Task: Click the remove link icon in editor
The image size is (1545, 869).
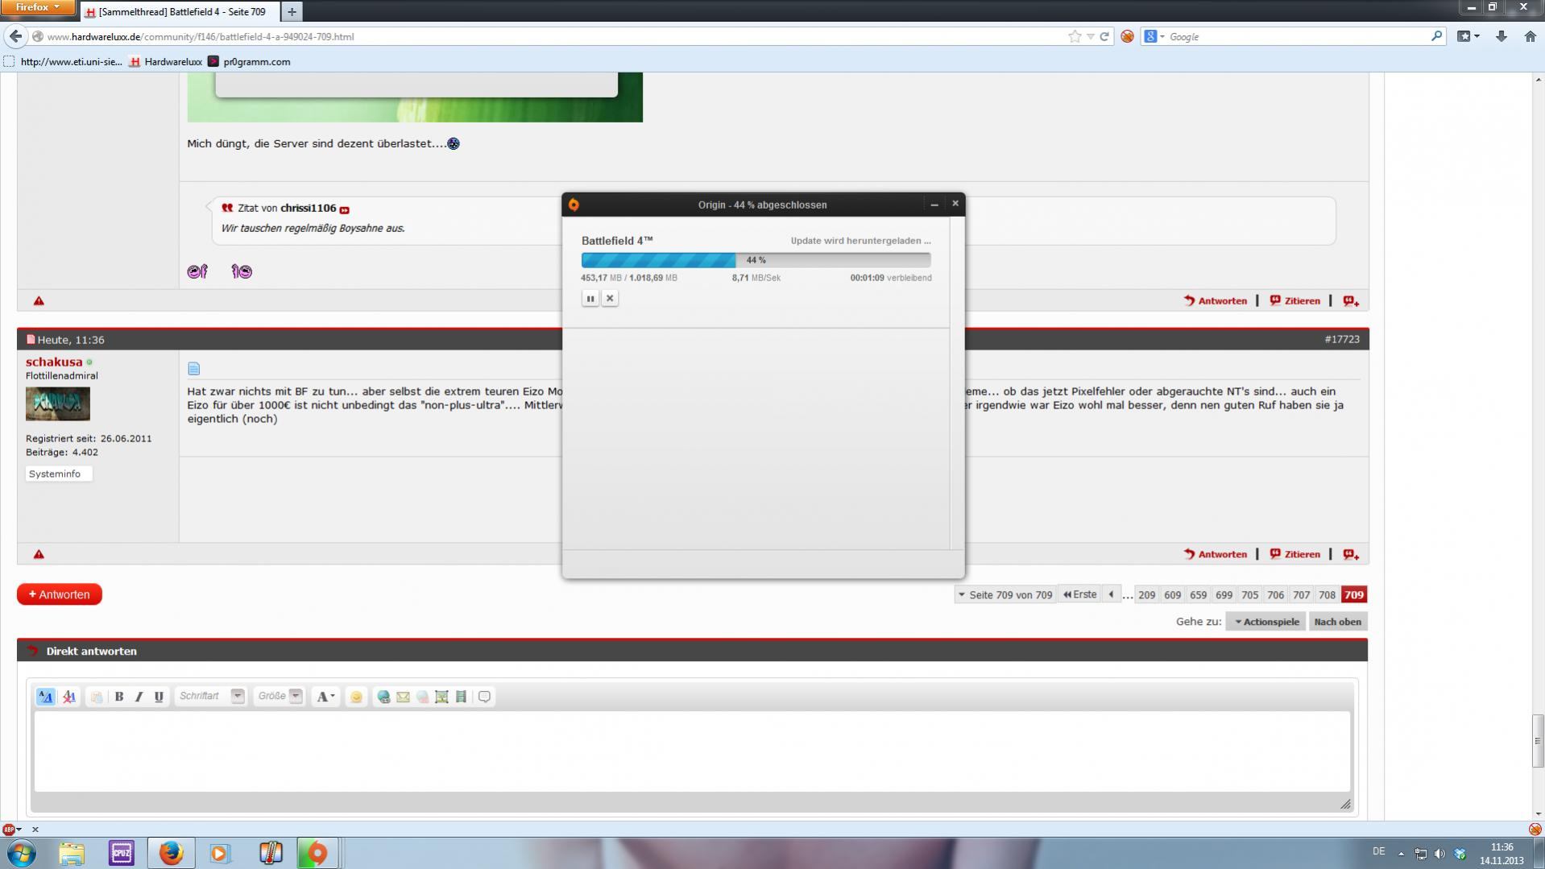Action: pos(422,697)
